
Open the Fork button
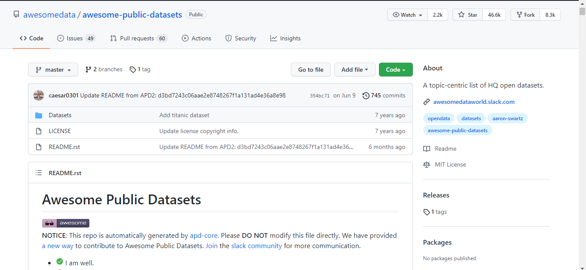pos(525,15)
